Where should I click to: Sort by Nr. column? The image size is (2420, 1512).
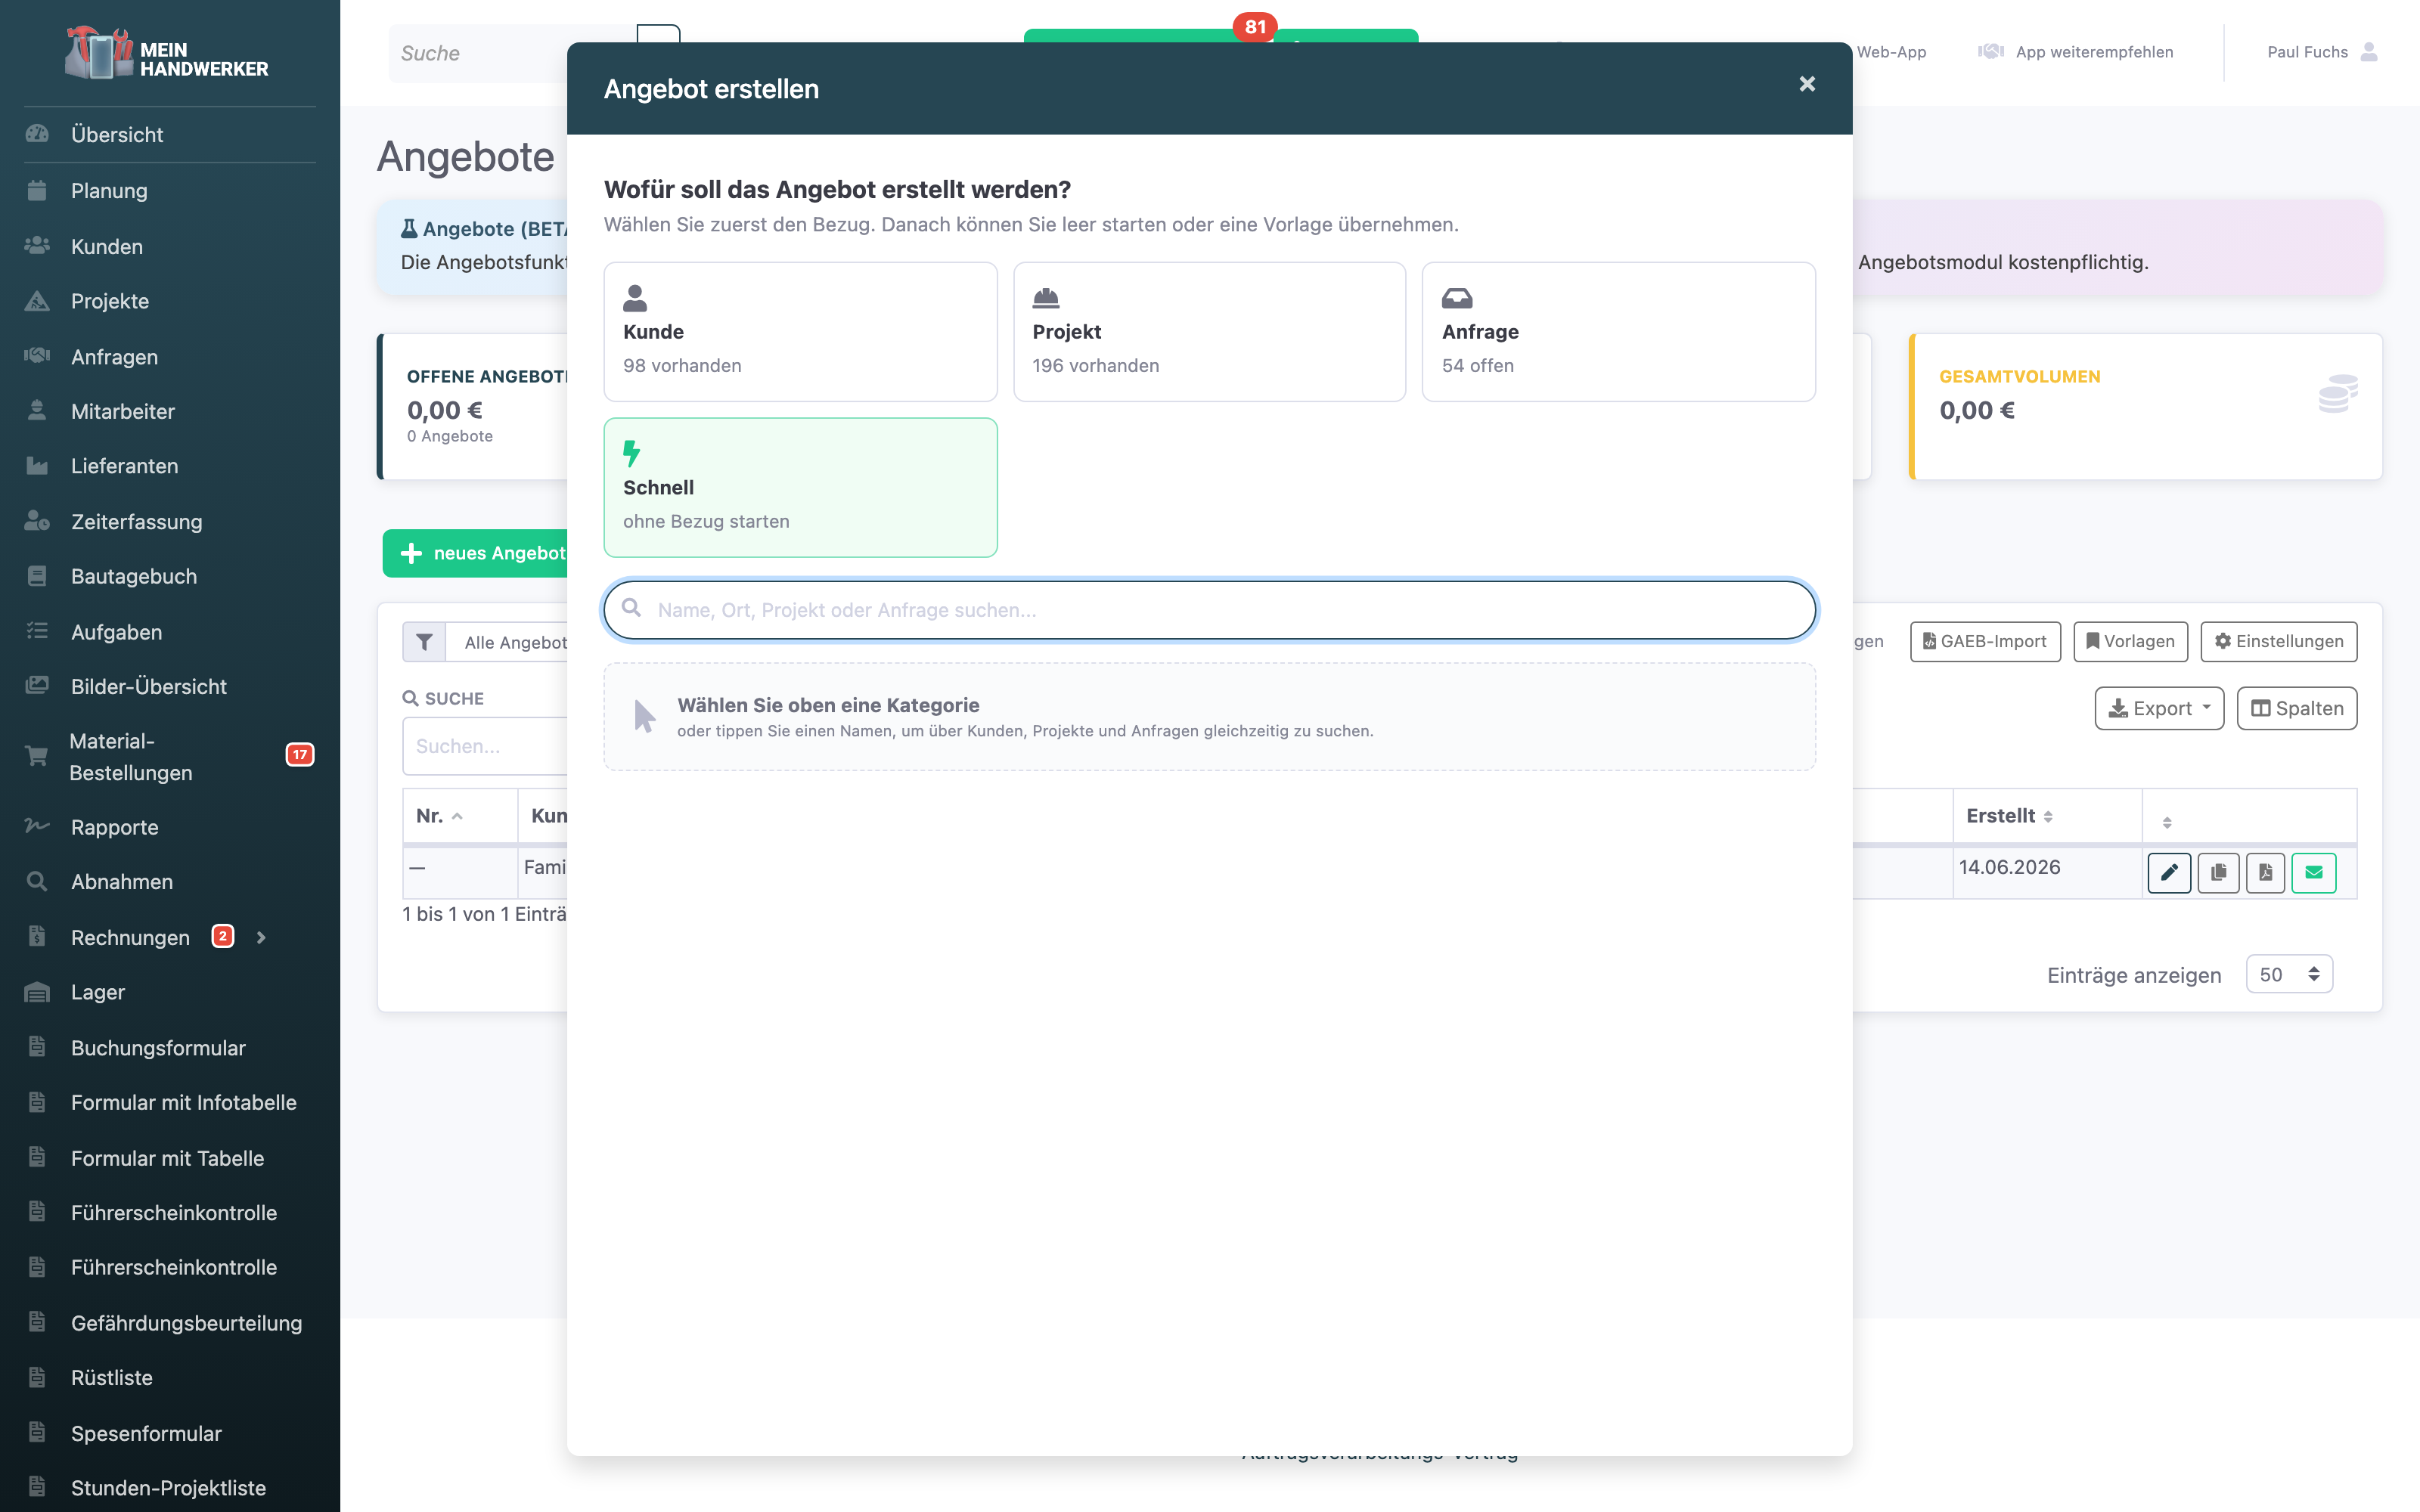point(459,816)
